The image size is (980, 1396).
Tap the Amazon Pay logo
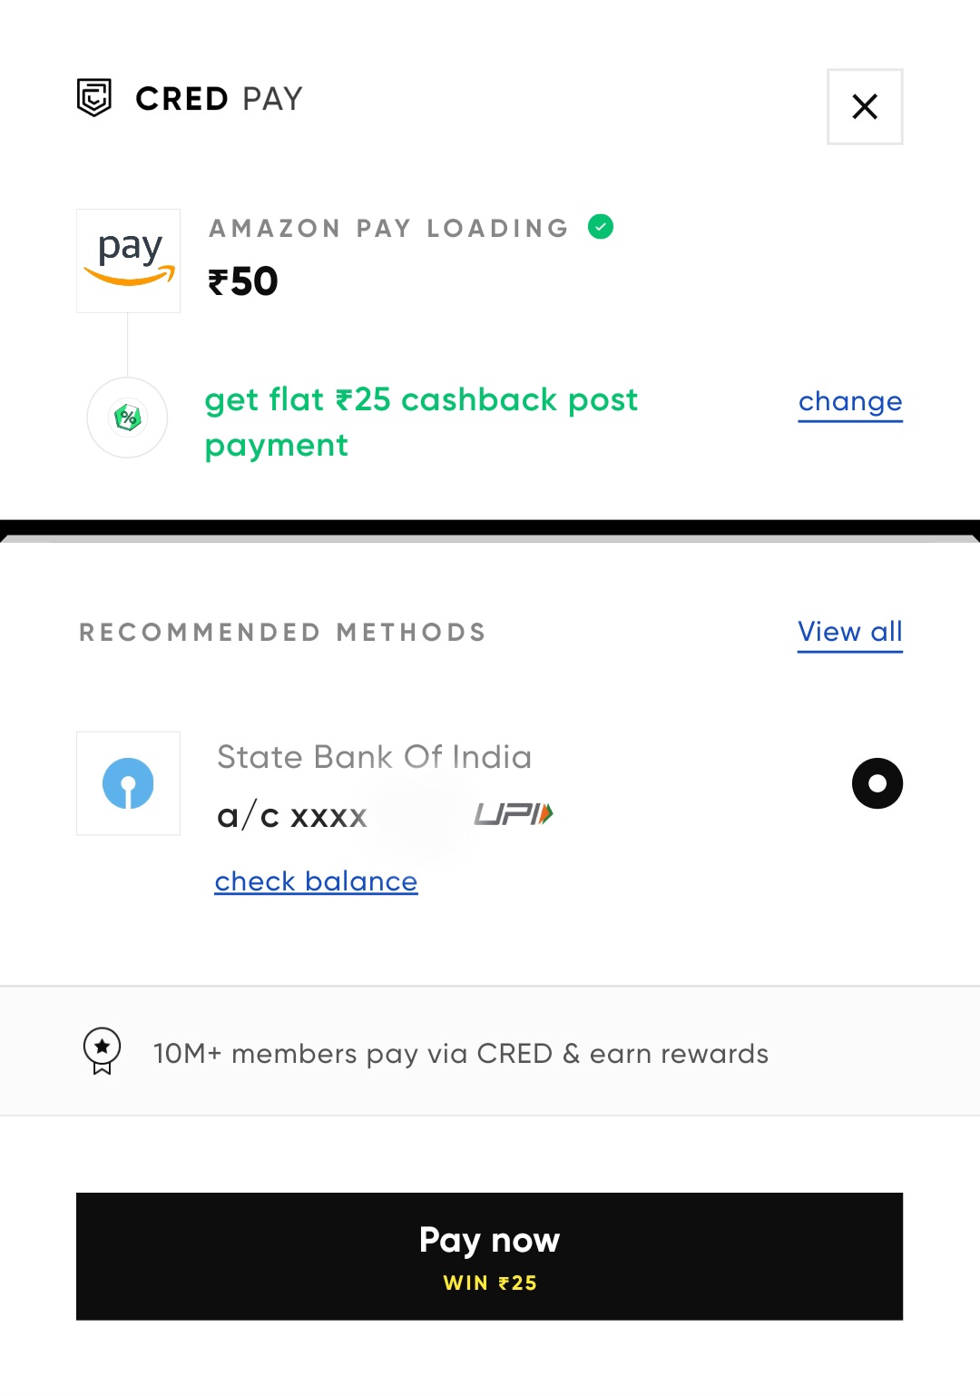pos(128,261)
